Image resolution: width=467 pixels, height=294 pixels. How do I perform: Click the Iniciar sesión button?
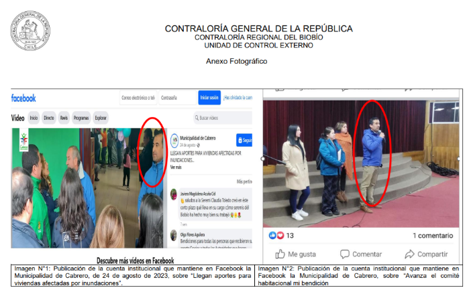tap(209, 98)
